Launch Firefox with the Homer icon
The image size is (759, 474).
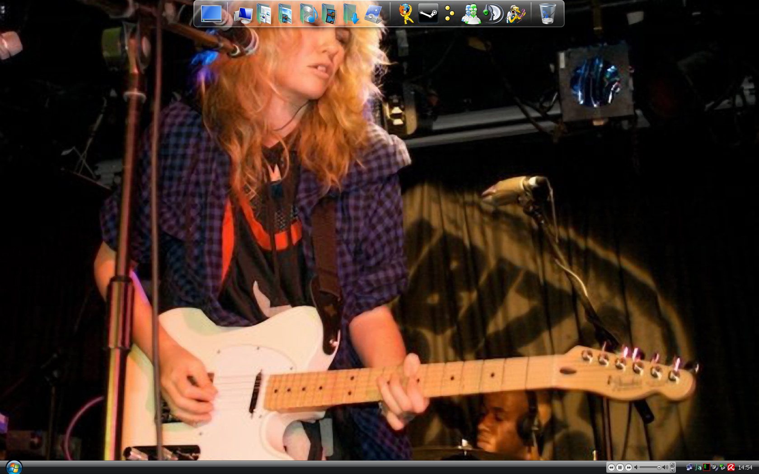pyautogui.click(x=406, y=14)
